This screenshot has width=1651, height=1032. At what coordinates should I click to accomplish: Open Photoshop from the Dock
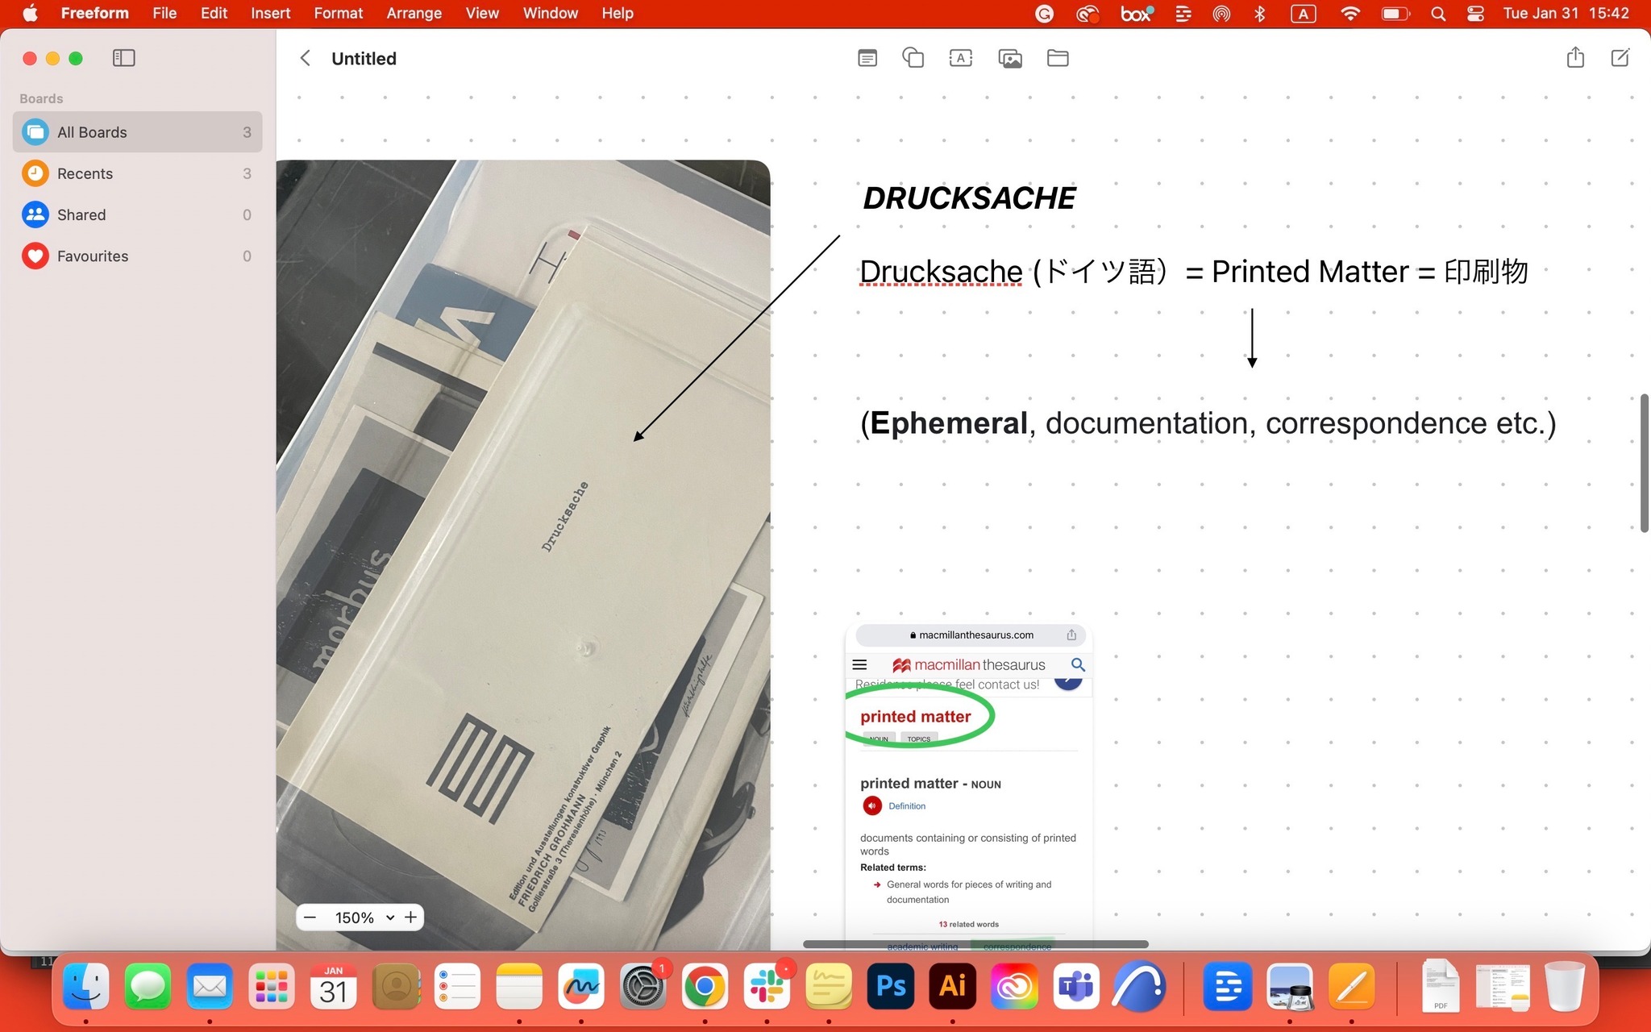(890, 986)
